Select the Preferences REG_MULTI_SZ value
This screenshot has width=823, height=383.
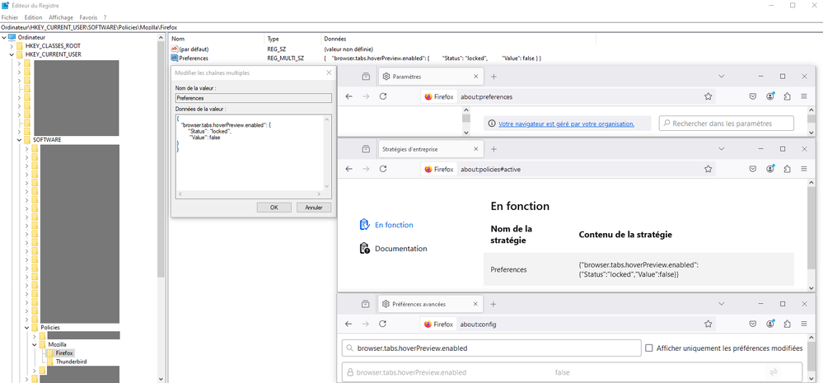194,58
